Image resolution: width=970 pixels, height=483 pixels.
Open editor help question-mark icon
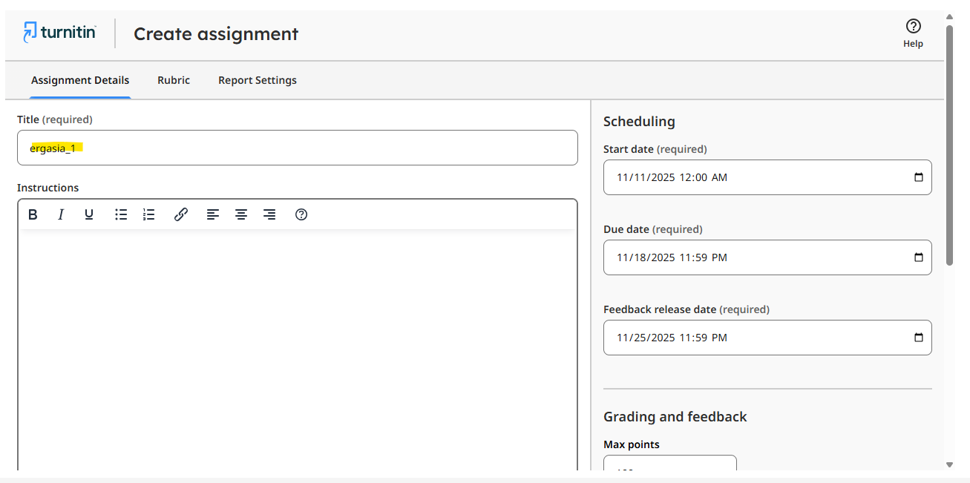click(x=301, y=214)
